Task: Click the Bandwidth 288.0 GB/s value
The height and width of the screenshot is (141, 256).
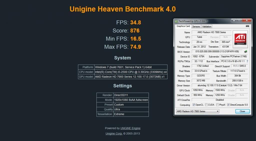Action: pos(238,81)
